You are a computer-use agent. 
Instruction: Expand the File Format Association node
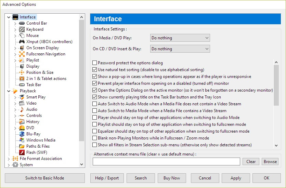click(9, 159)
